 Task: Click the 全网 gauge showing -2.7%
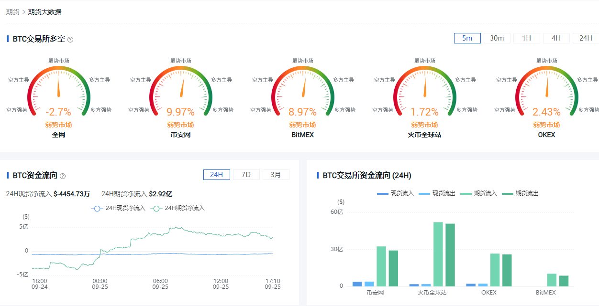tap(59, 91)
